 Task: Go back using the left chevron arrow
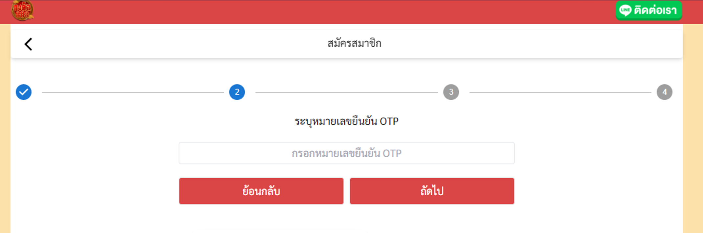point(29,44)
